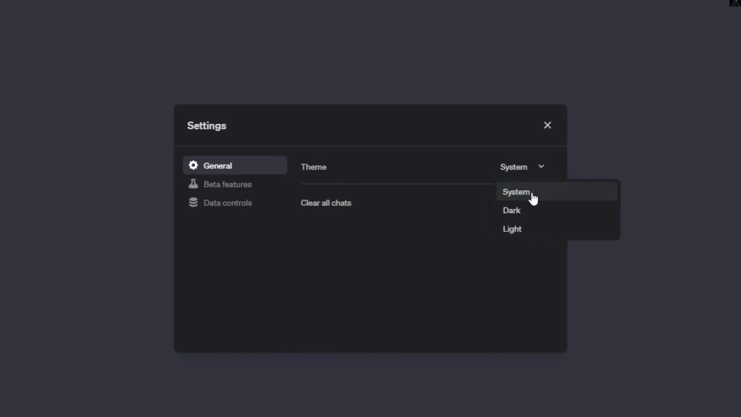Image resolution: width=741 pixels, height=417 pixels.
Task: Choose the Dark theme option
Action: [557, 210]
